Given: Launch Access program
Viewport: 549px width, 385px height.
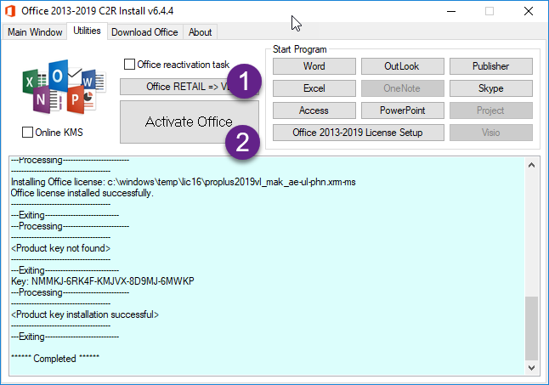Looking at the screenshot, I should click(314, 110).
